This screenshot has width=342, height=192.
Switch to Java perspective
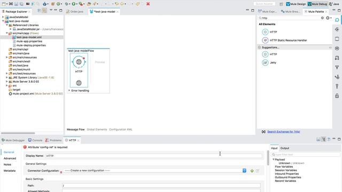[x=334, y=4]
